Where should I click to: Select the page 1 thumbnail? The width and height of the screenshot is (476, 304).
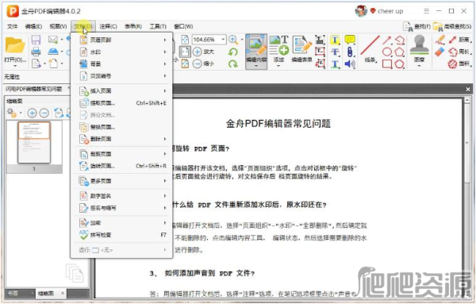pos(34,142)
